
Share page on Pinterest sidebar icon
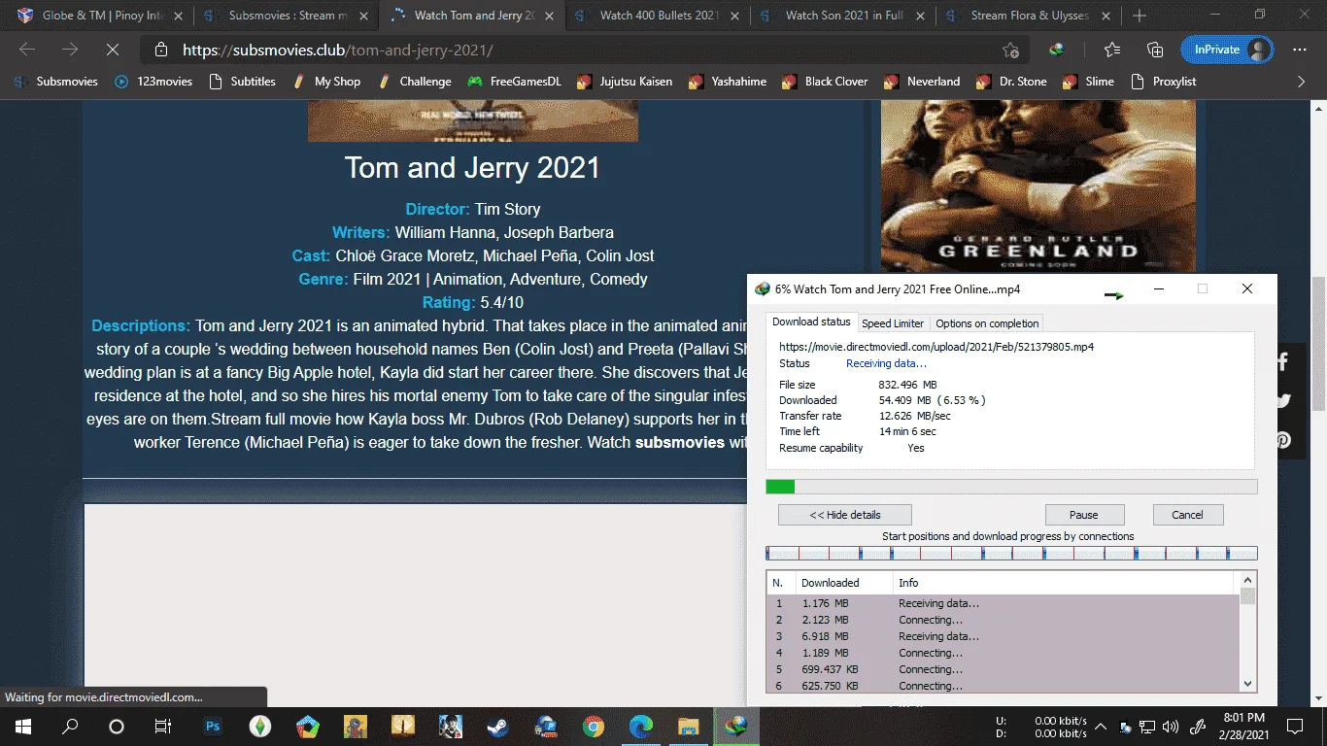pyautogui.click(x=1283, y=440)
